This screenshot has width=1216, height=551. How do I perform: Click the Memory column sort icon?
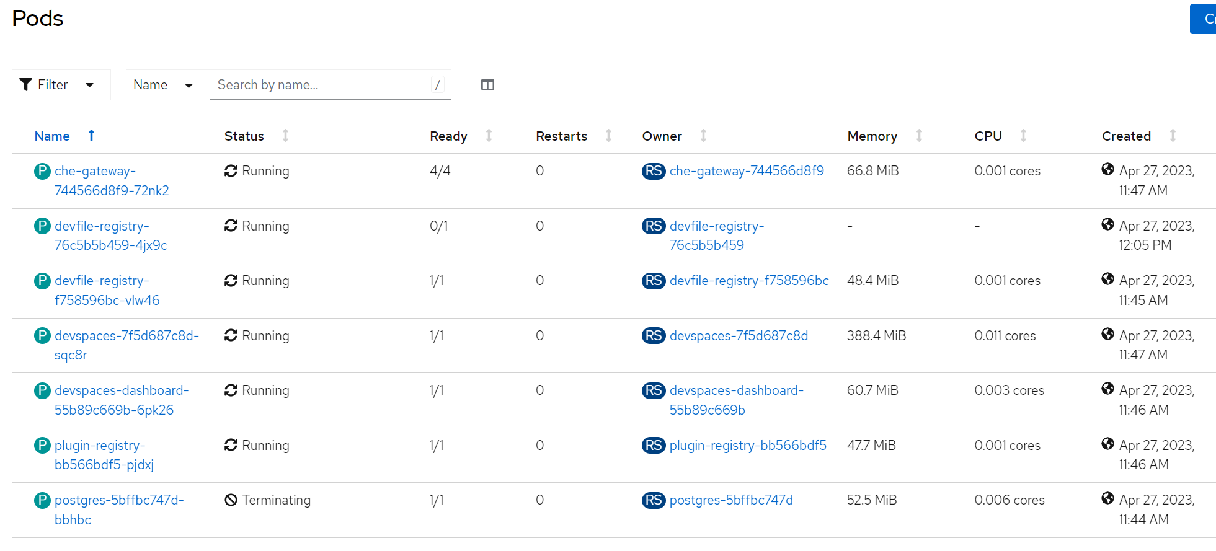[919, 136]
